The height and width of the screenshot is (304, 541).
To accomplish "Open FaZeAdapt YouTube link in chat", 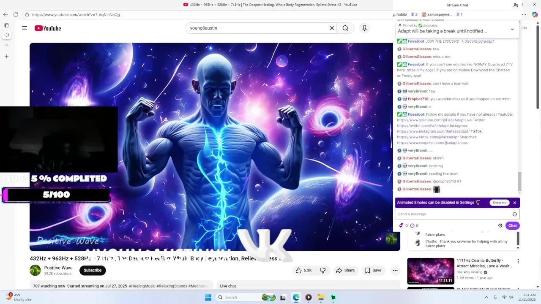I will pos(434,120).
